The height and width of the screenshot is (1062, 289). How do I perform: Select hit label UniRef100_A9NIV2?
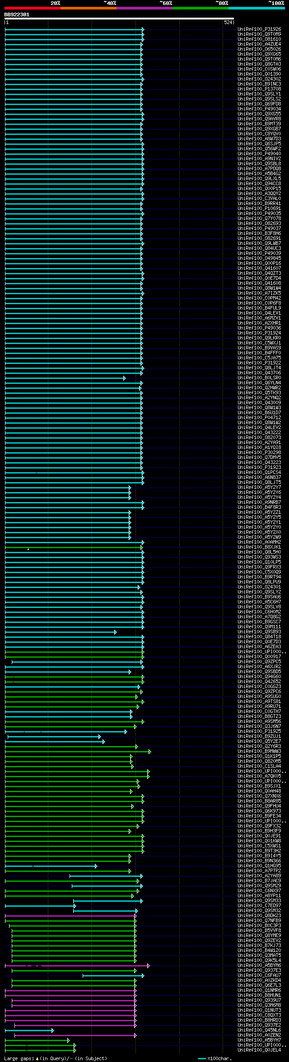click(x=259, y=159)
